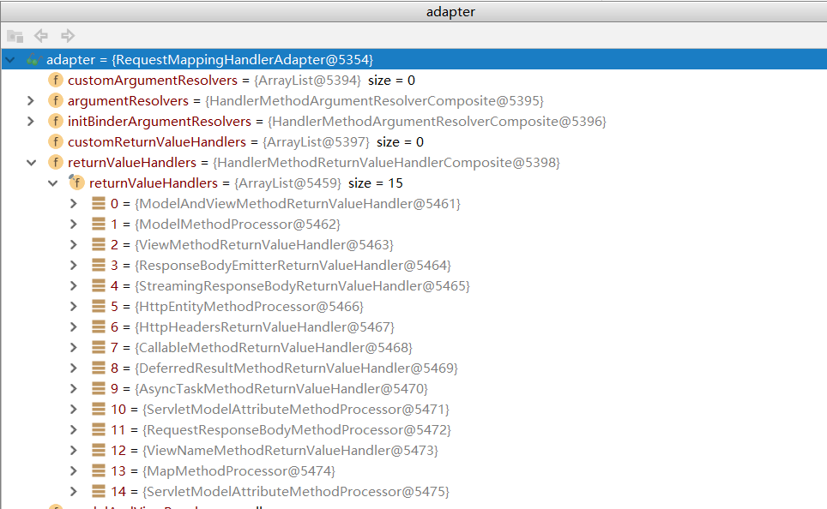Expand element 14 ServletModelAttributeMethodProcessor@5475
827x509 pixels.
[74, 491]
